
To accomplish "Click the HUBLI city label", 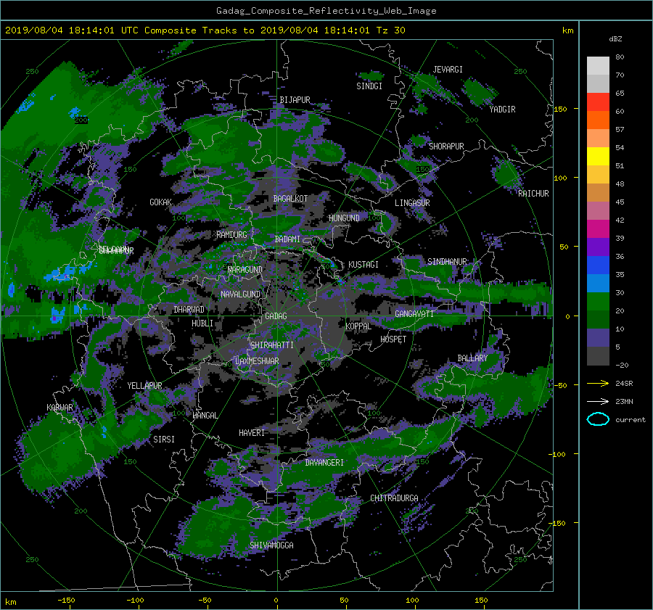I will click(202, 323).
